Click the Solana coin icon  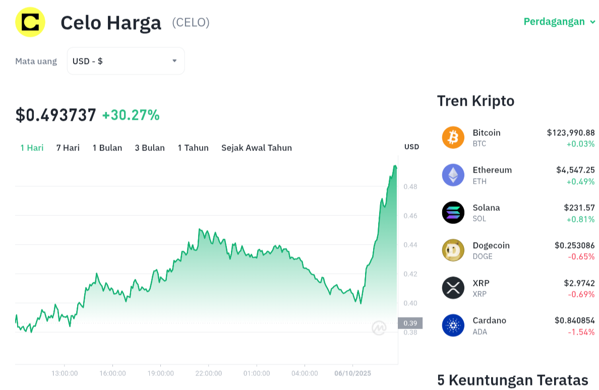click(453, 212)
